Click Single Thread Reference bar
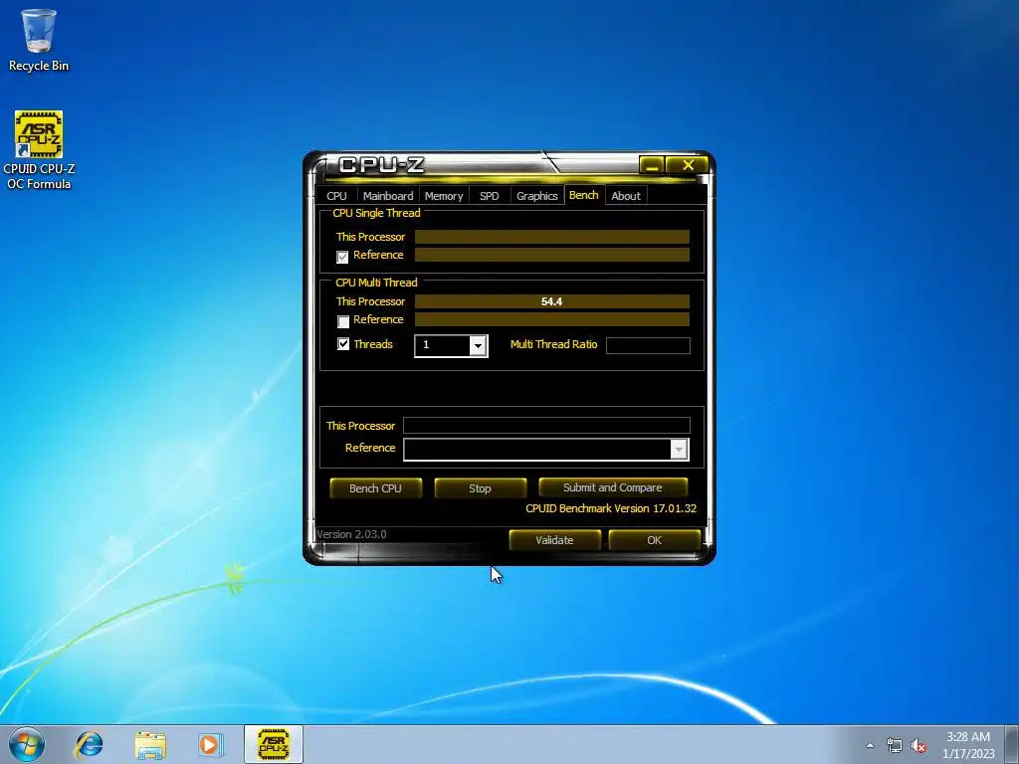The width and height of the screenshot is (1019, 764). (x=551, y=255)
